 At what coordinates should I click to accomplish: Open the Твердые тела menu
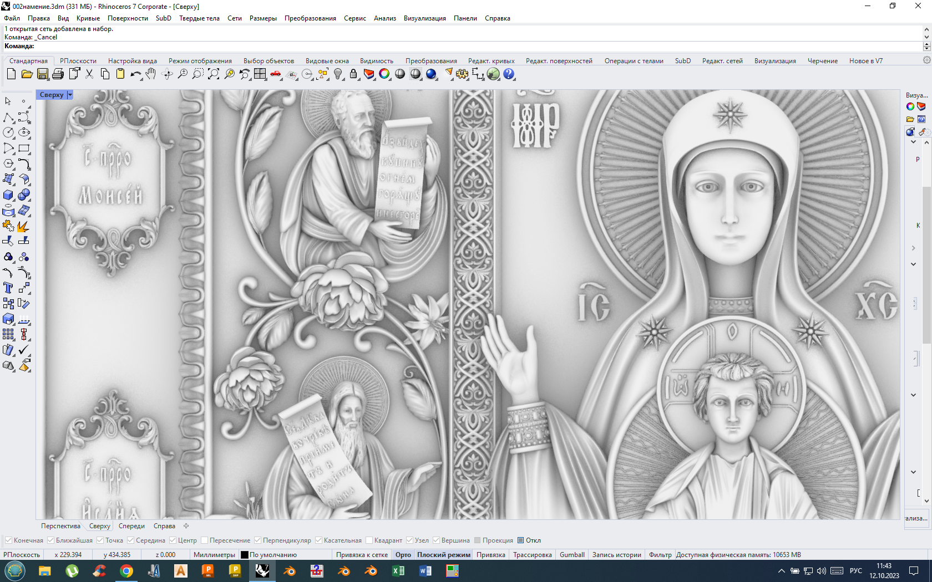point(199,18)
